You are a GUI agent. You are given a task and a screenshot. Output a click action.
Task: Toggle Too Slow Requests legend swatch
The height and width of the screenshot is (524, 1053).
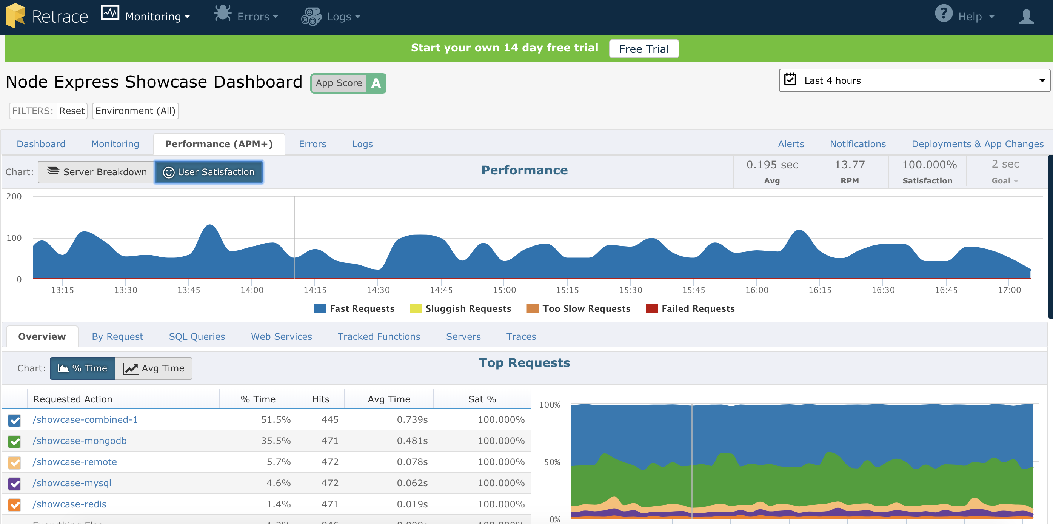click(533, 308)
